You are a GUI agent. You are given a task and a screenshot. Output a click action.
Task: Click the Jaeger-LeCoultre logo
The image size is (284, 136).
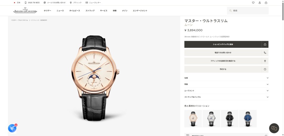coord(25,10)
